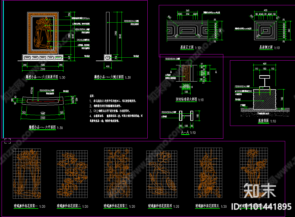This screenshot has height=217, width=295.
Task: Click the 基座正立面 title label
Action: 187,48
